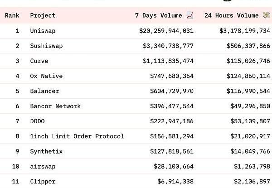This screenshot has width=272, height=188.
Task: Click the rank 10 cell
Action: coord(16,166)
